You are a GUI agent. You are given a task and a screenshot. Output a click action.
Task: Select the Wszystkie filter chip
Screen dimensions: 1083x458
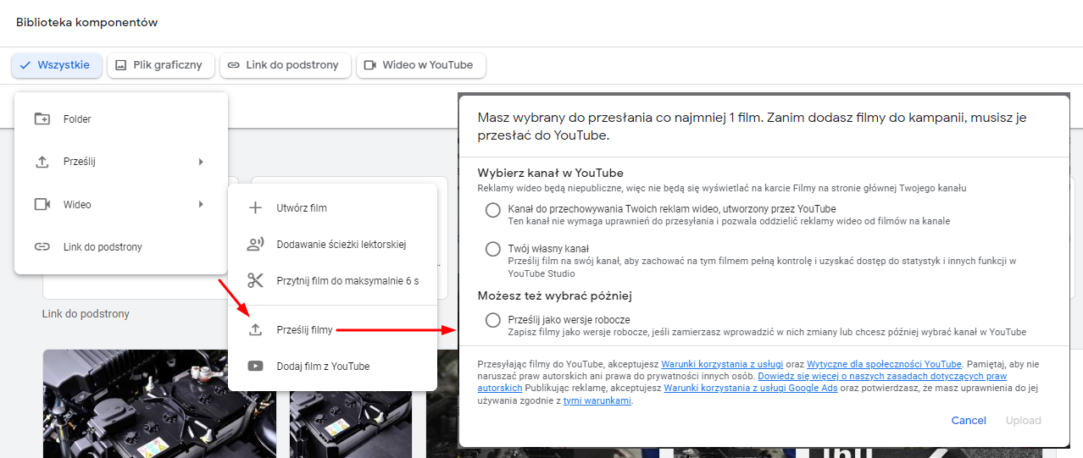pyautogui.click(x=57, y=65)
